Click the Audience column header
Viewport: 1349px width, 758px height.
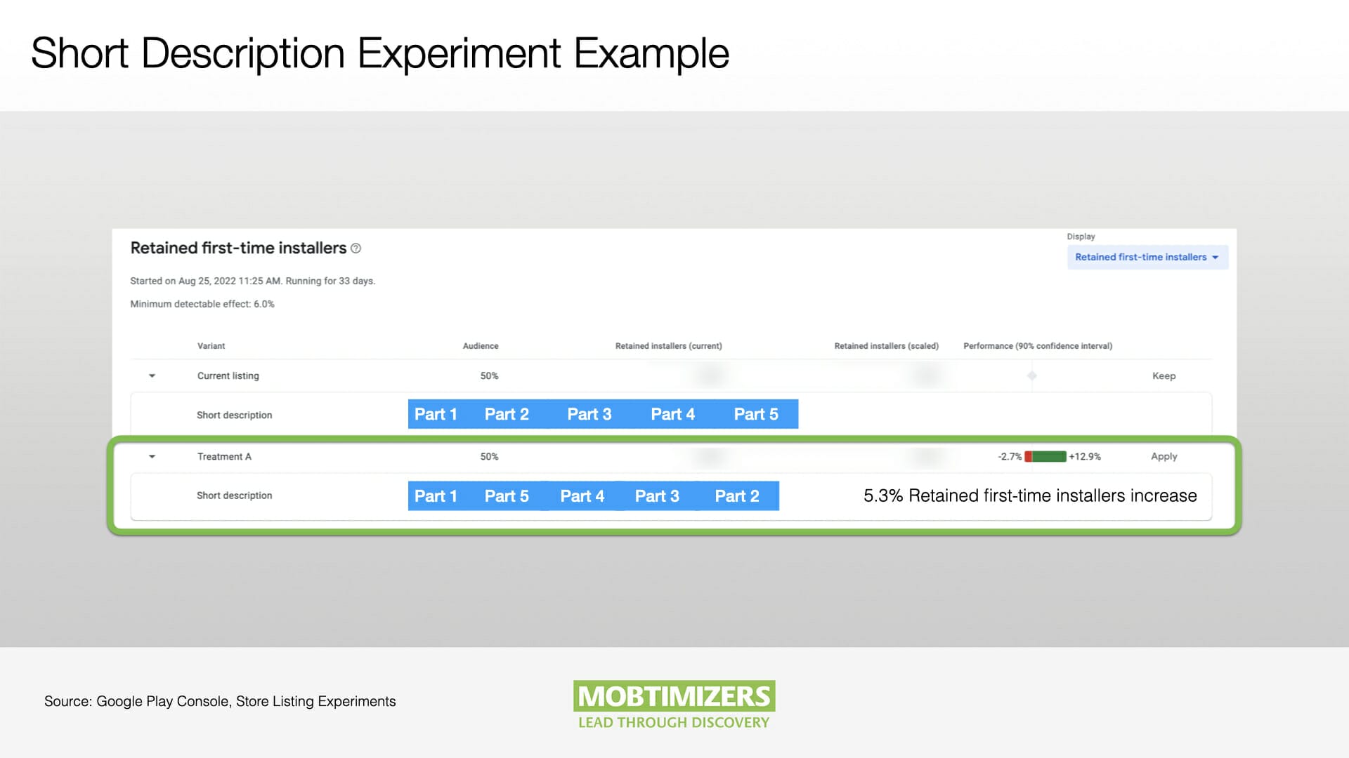(481, 346)
